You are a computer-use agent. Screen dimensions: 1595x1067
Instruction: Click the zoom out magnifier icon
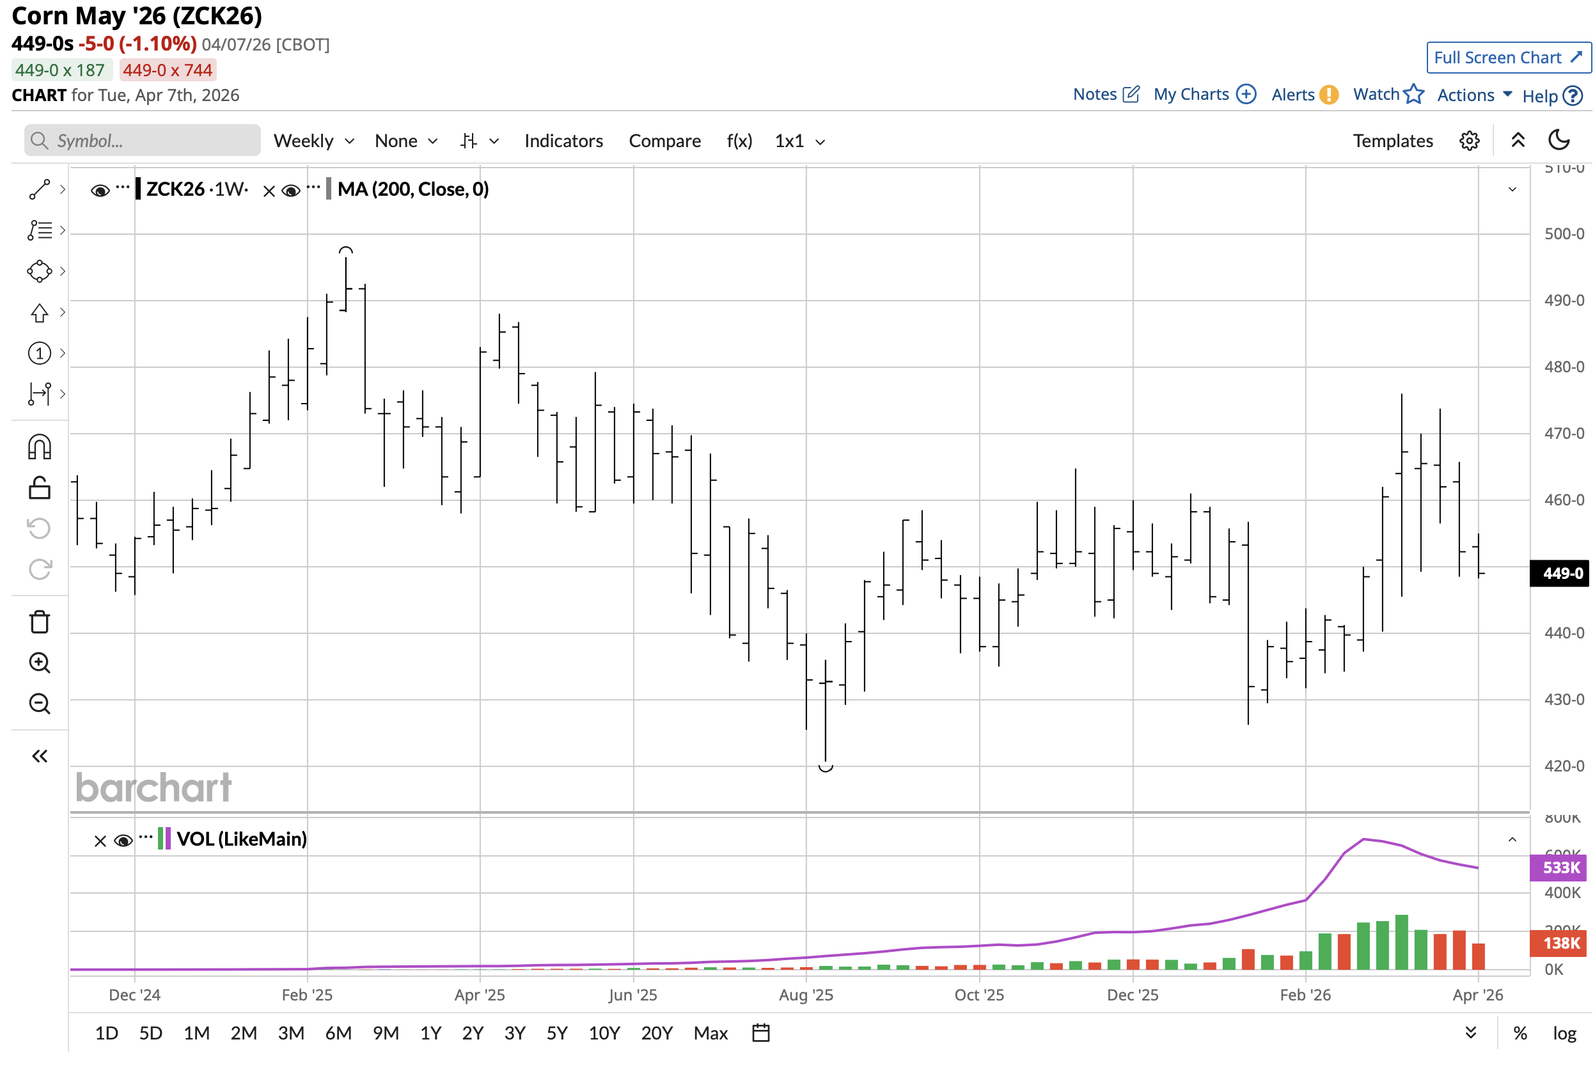(x=40, y=704)
